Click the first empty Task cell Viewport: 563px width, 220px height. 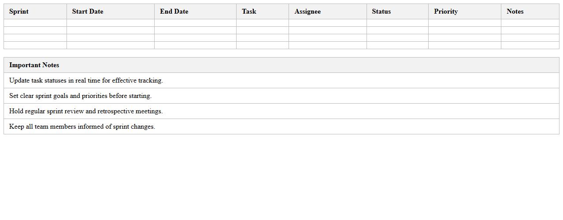263,23
